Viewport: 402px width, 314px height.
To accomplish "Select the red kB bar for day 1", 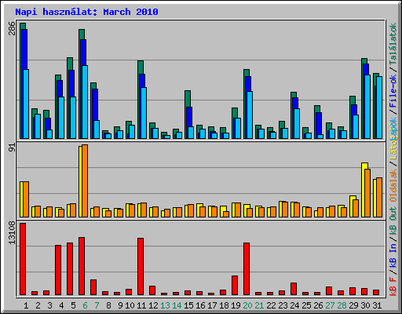I will [23, 259].
